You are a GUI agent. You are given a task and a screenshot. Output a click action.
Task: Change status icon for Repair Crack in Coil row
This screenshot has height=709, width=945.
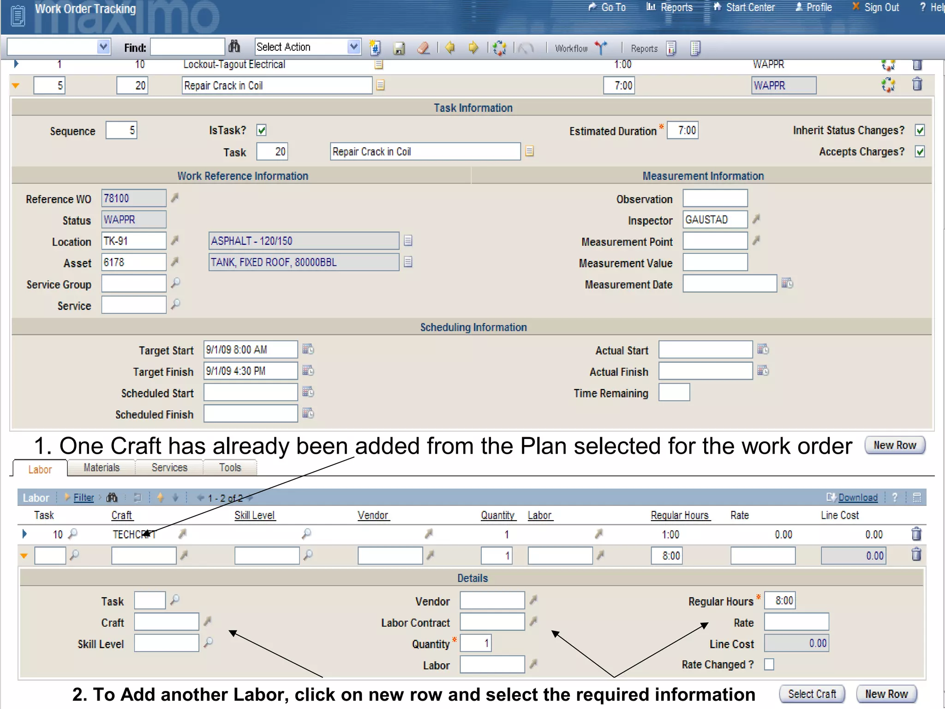[888, 85]
